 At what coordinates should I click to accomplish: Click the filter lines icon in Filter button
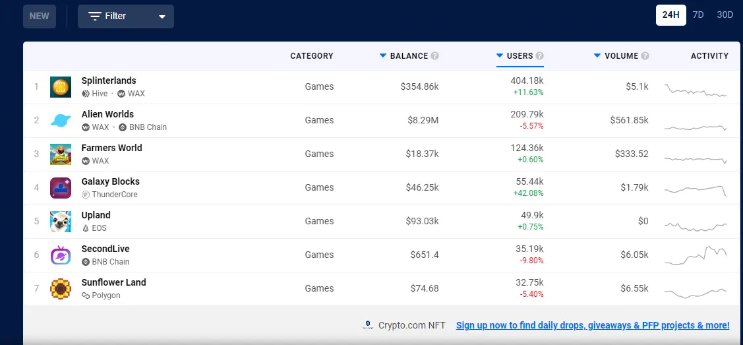tap(95, 16)
